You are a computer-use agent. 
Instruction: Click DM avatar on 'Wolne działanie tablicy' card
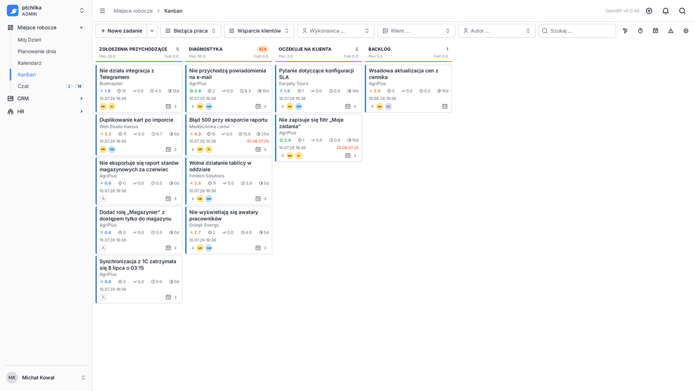[x=209, y=199]
